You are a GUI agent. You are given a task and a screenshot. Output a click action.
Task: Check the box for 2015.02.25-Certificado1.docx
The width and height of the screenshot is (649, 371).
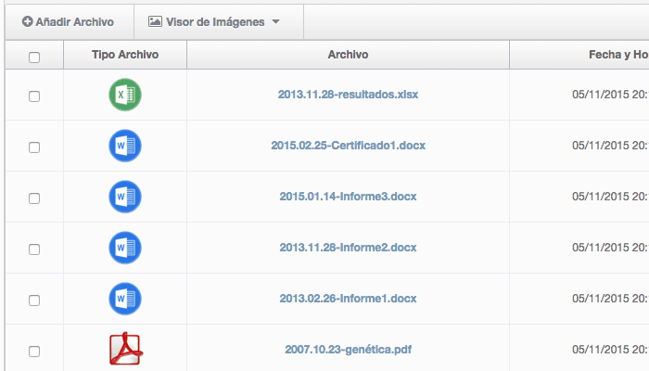(34, 147)
